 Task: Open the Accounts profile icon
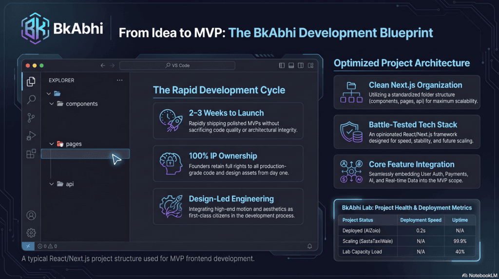pos(31,216)
